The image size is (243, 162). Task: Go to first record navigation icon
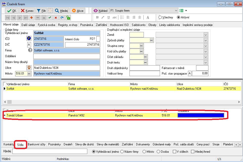[x=8, y=18]
